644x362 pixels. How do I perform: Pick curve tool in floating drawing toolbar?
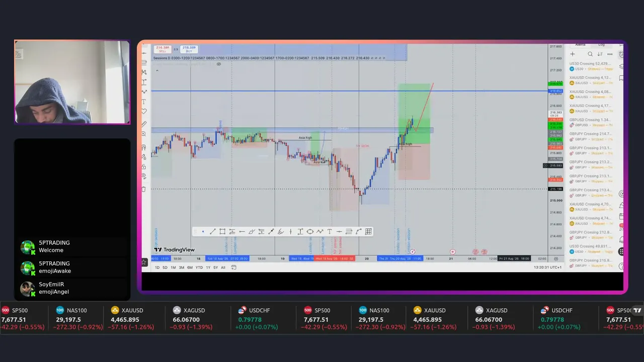tap(359, 231)
